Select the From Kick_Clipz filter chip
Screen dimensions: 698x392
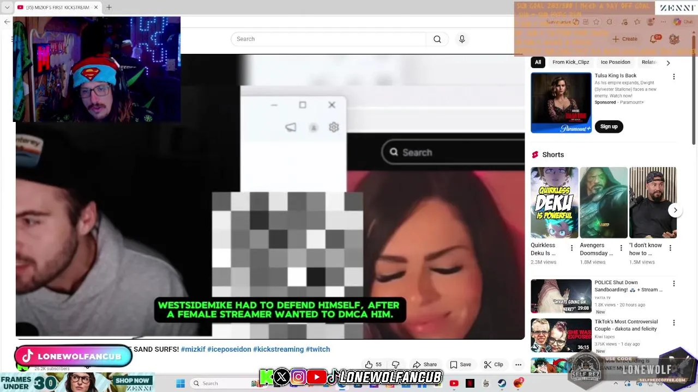click(x=570, y=62)
